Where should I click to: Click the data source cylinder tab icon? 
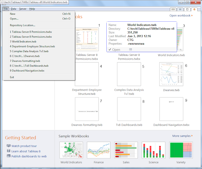187,9
